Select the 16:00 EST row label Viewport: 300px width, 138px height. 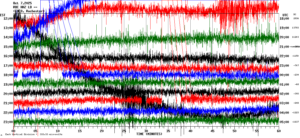pos(8,56)
